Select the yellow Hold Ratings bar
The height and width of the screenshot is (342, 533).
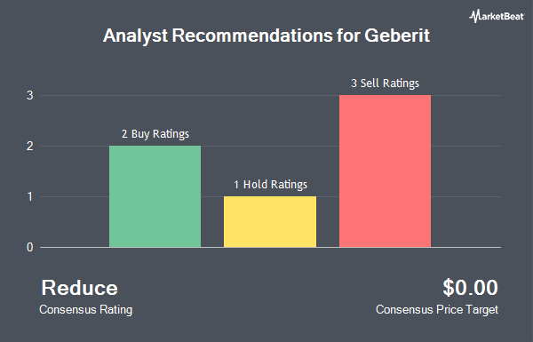click(x=270, y=222)
